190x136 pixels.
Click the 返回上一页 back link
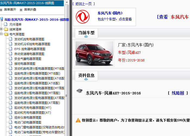click(84, 4)
